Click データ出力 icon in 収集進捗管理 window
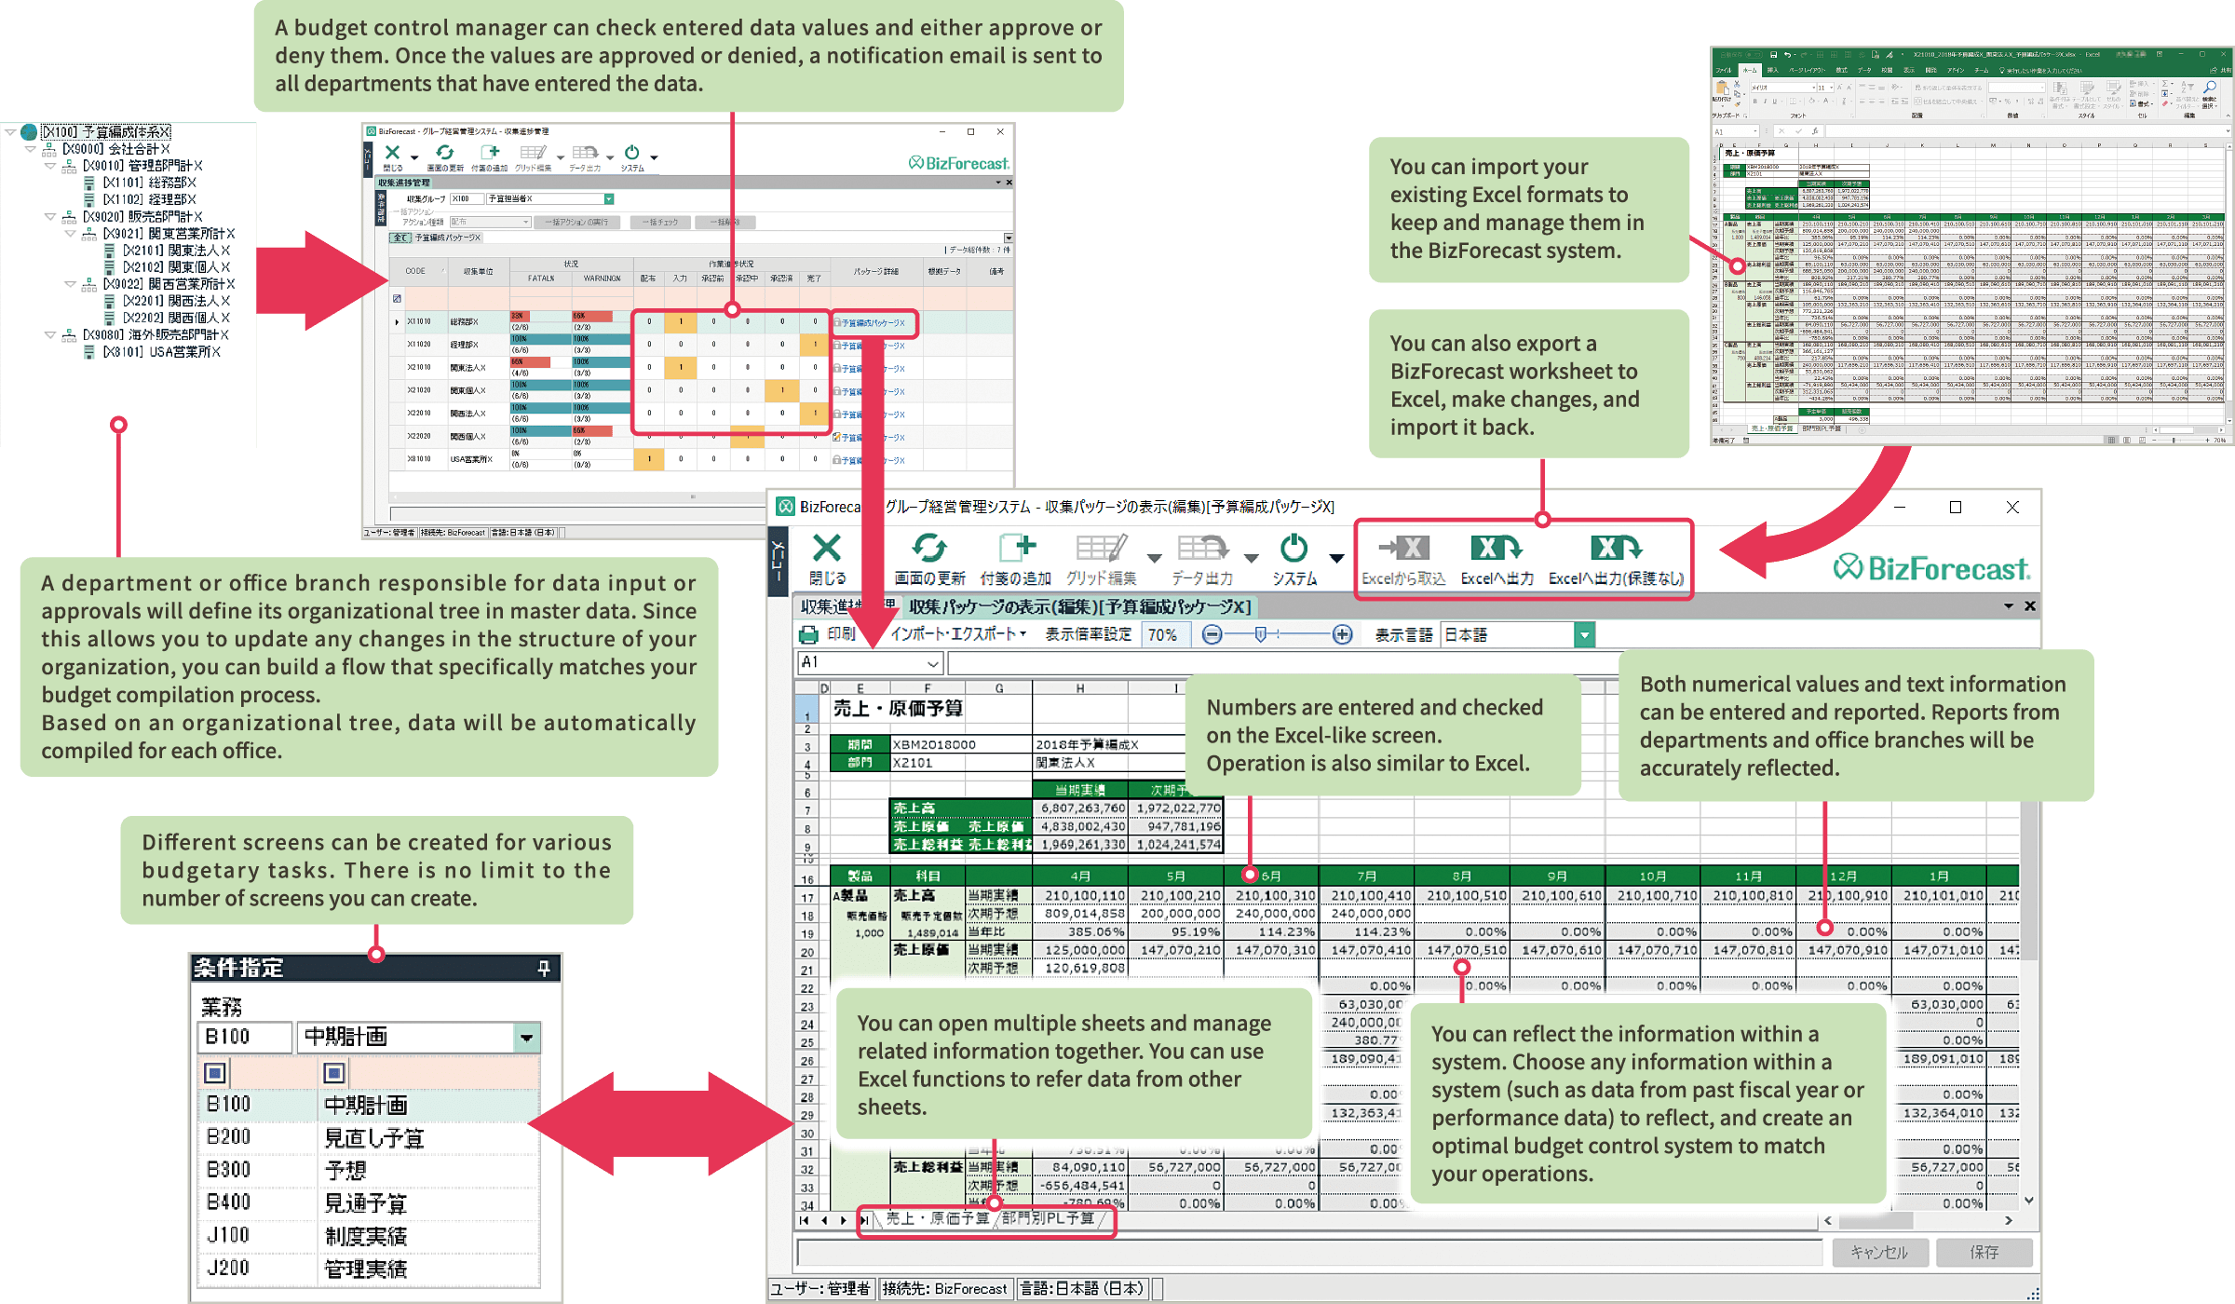This screenshot has height=1304, width=2235. (585, 153)
